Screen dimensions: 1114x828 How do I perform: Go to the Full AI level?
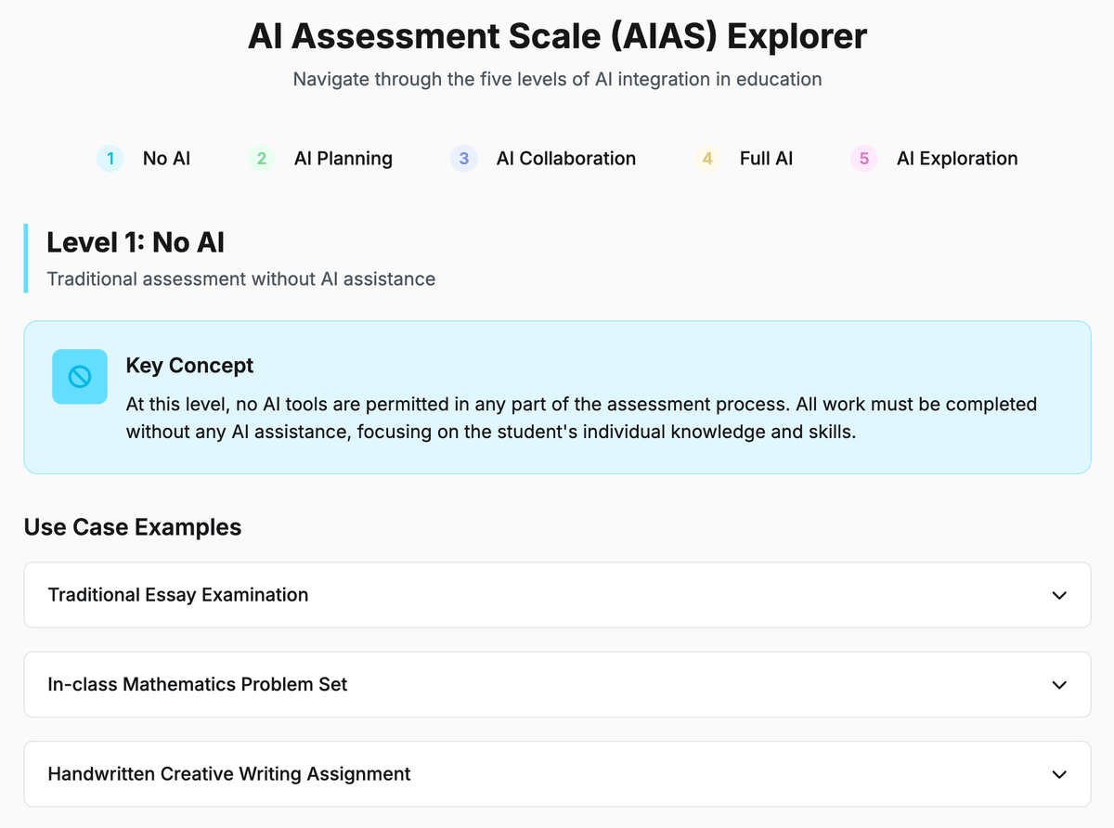766,159
